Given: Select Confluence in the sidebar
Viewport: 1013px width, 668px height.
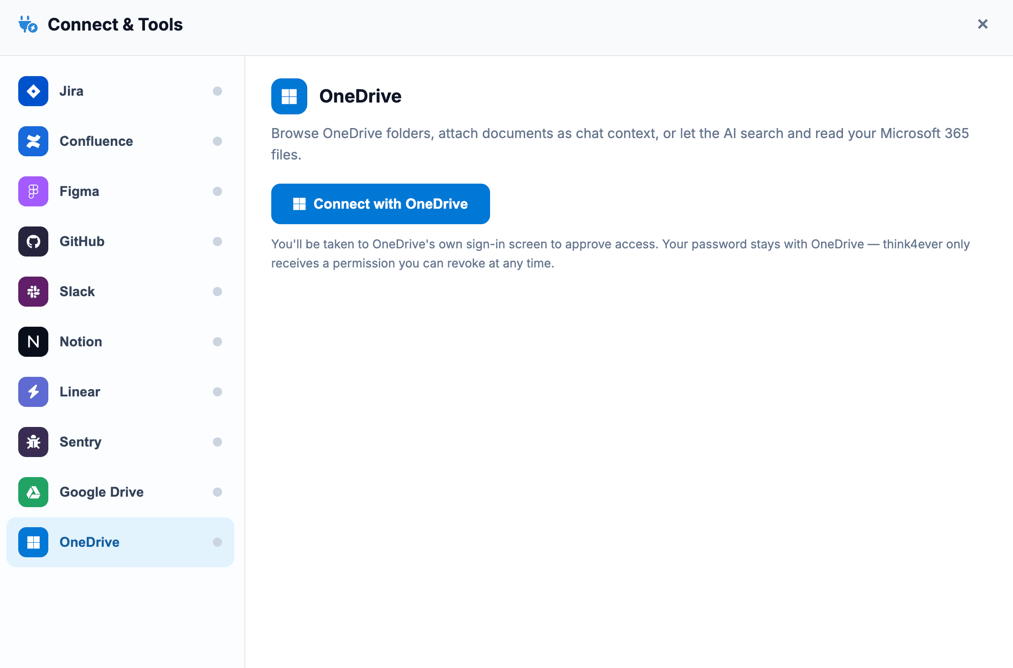Looking at the screenshot, I should (x=120, y=141).
